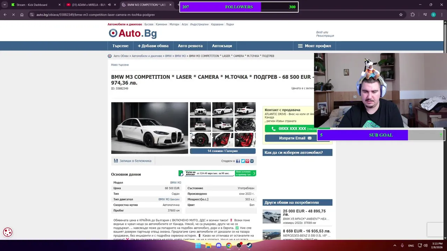Open BMW X5 MPACK listing thumbnail
The height and width of the screenshot is (251, 447).
[271, 216]
